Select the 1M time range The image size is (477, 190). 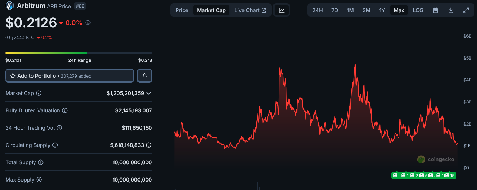tap(350, 10)
